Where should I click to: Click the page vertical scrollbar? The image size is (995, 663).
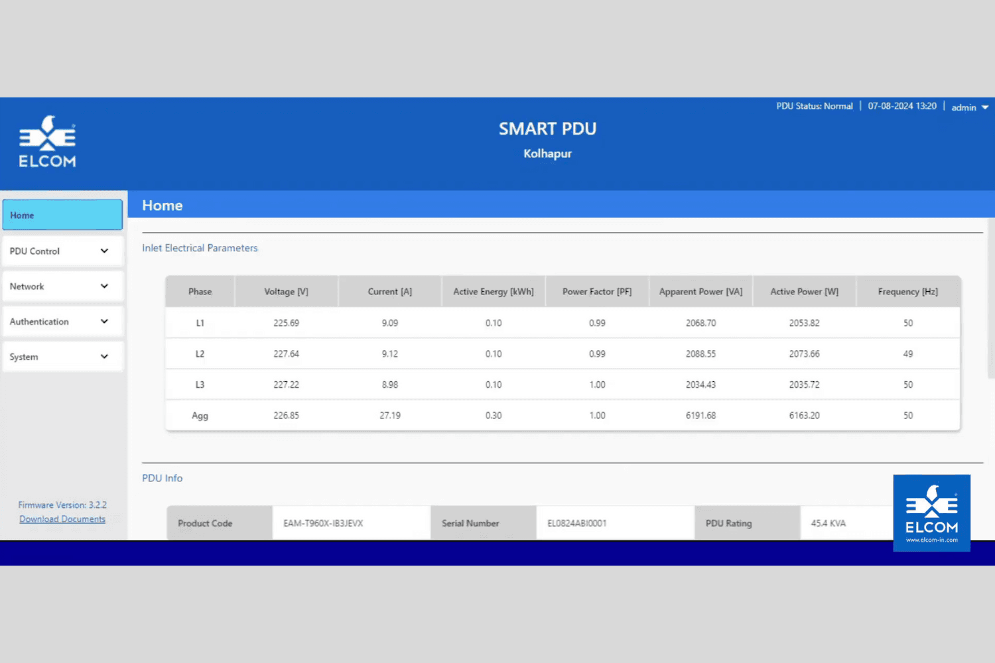[991, 298]
